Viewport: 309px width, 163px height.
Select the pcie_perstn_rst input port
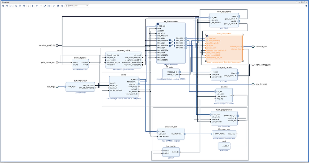point(57,62)
